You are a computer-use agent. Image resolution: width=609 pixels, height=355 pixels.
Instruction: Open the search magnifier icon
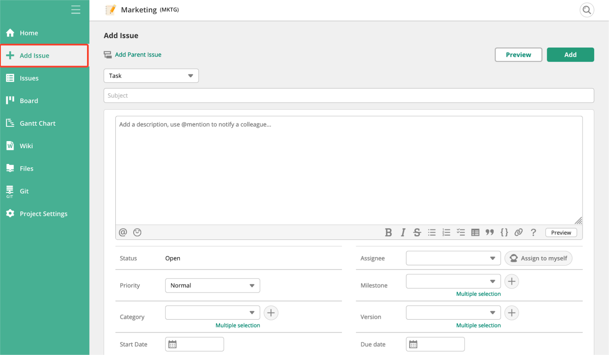click(587, 10)
